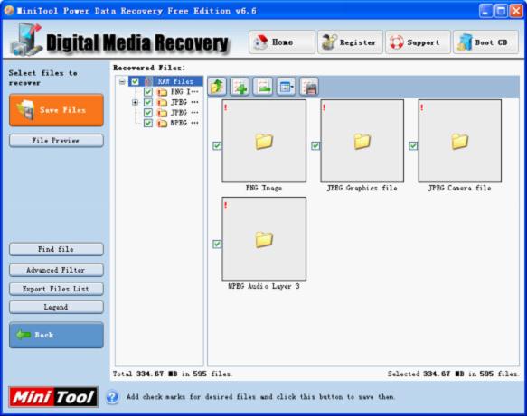Click the save-list toolbar icon with floppy disk

coord(309,87)
